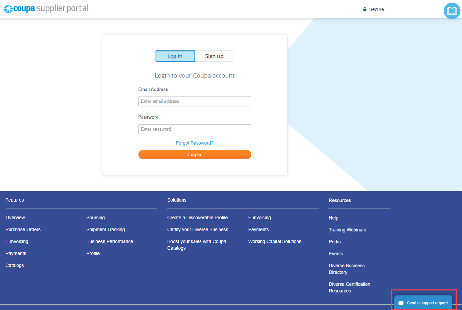Open Shipment Tracking link
This screenshot has height=310, width=462.
tap(106, 229)
